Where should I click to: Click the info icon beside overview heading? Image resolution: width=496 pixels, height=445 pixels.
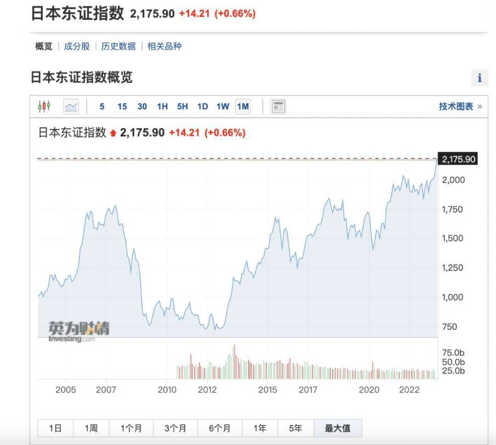[x=479, y=78]
